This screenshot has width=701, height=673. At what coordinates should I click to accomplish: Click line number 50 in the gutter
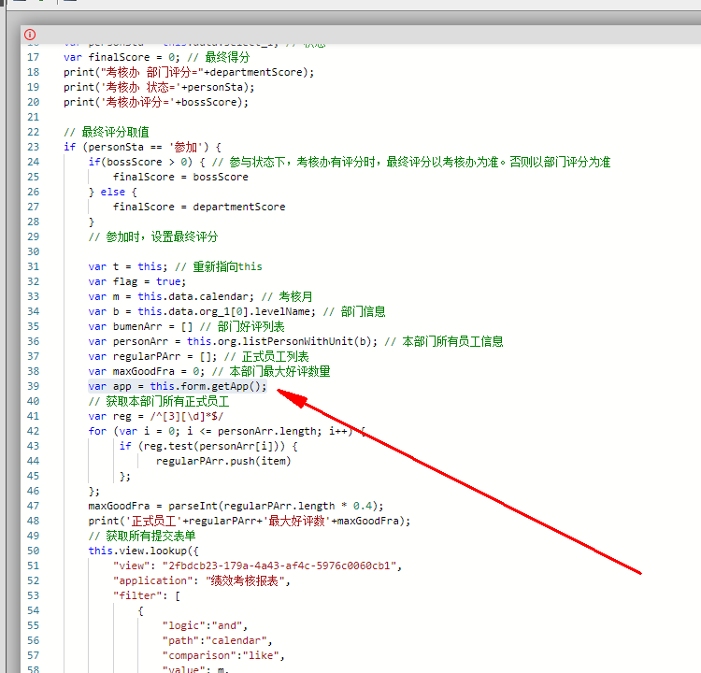(33, 551)
